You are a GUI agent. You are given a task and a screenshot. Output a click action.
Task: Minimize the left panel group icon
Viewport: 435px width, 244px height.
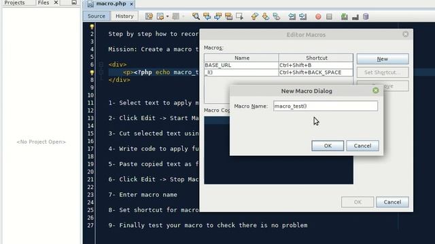pyautogui.click(x=74, y=3)
